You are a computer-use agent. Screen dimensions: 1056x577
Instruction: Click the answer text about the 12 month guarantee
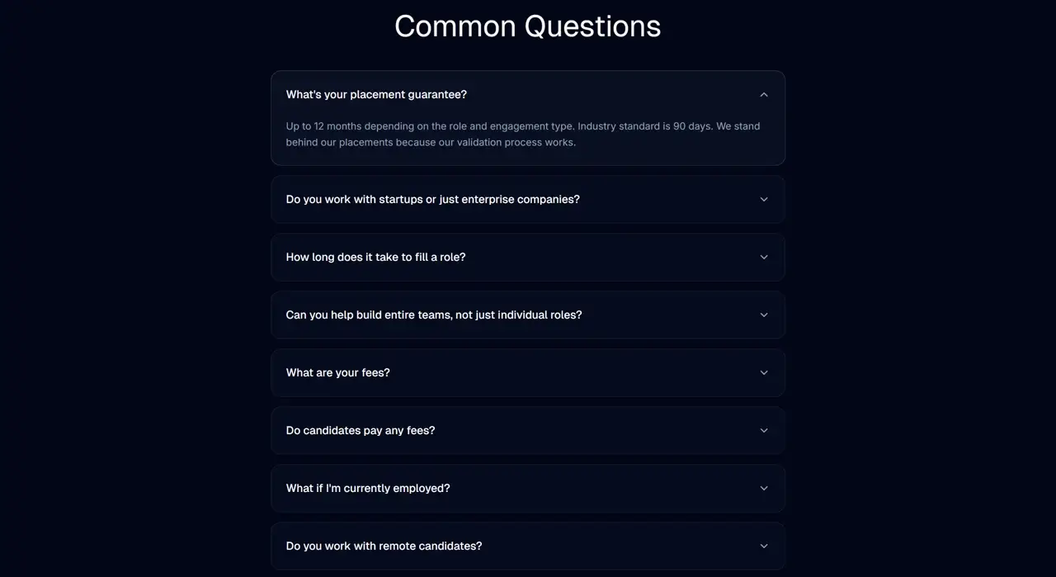pyautogui.click(x=522, y=134)
